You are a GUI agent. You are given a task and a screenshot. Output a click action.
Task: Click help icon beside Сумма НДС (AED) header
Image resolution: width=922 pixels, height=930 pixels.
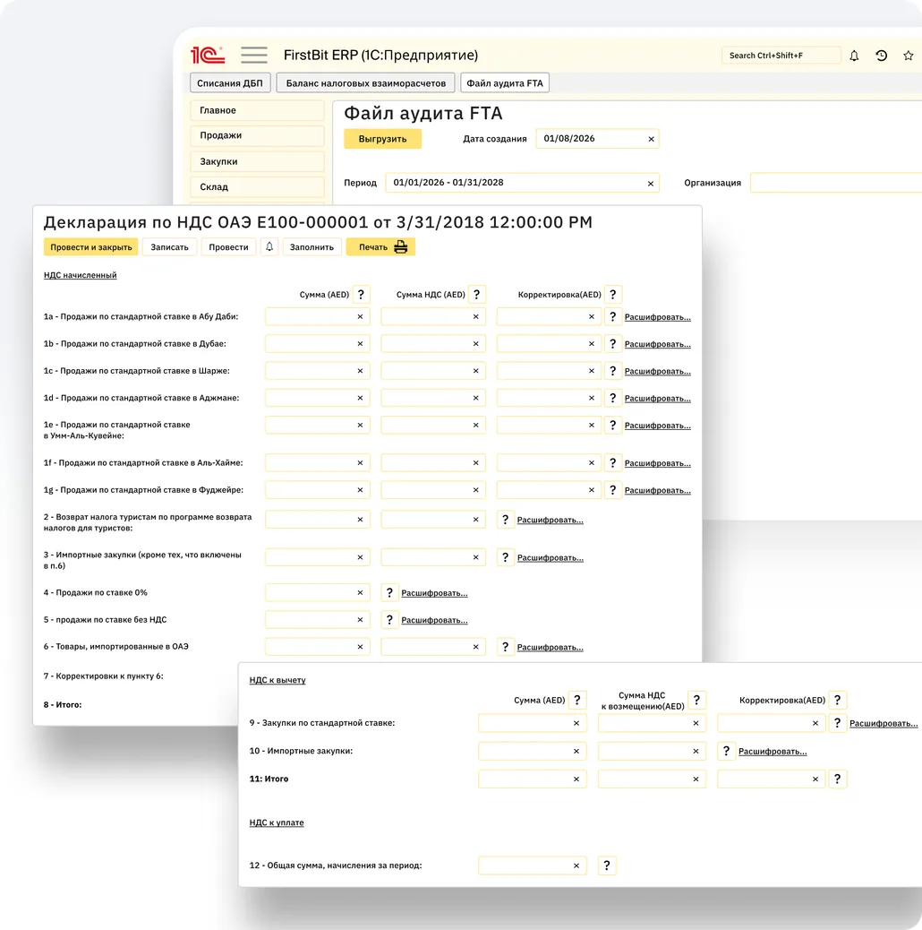tap(478, 295)
